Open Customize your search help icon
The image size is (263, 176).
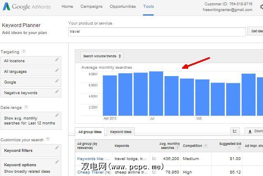click(x=48, y=139)
